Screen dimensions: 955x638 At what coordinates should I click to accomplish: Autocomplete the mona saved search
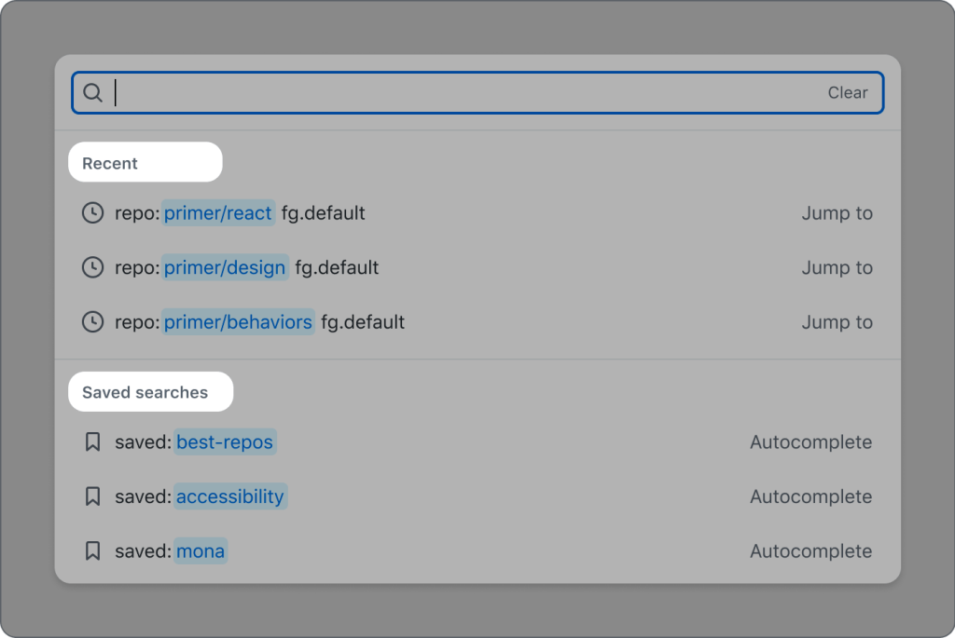click(x=810, y=551)
